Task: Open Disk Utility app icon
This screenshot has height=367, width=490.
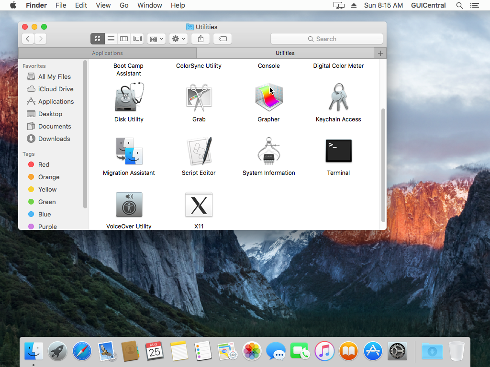Action: click(129, 97)
